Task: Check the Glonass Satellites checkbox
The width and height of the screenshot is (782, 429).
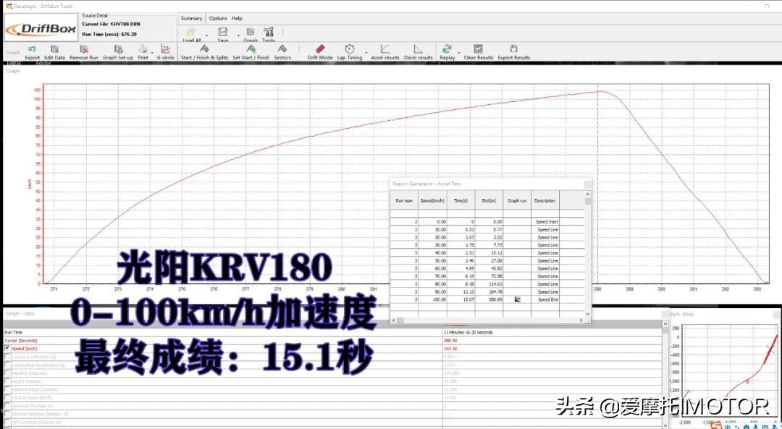Action: point(7,414)
